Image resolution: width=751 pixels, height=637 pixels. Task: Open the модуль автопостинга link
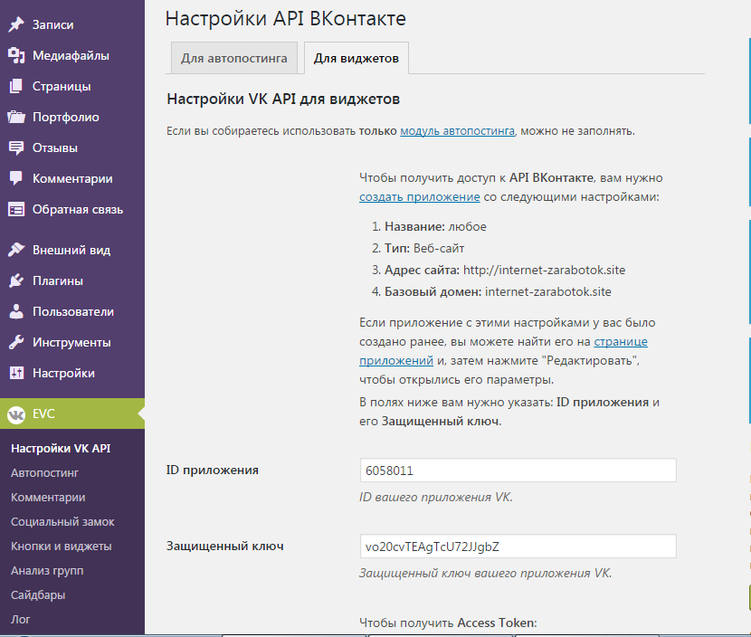click(457, 130)
